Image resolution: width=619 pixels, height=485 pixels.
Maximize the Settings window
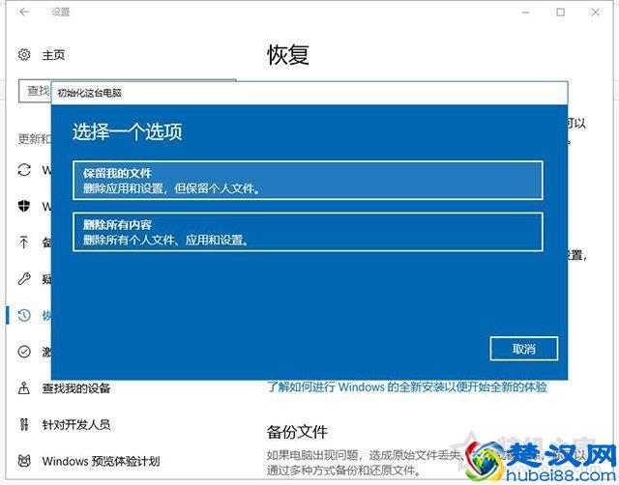pos(560,13)
